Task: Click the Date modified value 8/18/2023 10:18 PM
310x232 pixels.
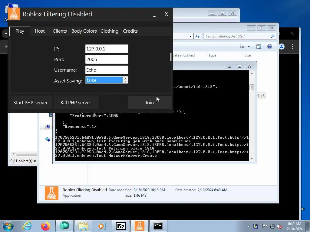Action: pos(149,190)
